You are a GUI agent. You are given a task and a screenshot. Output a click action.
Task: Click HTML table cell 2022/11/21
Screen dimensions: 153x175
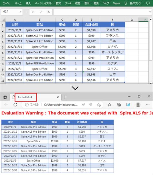[10, 146]
